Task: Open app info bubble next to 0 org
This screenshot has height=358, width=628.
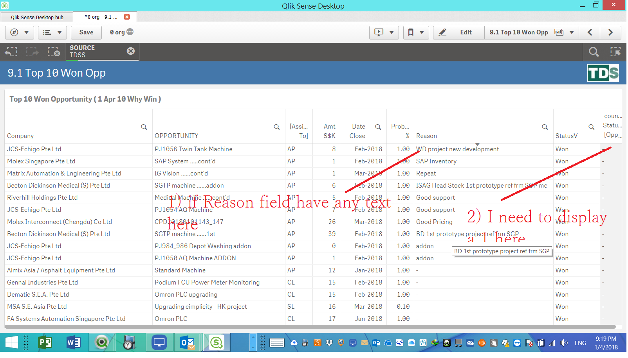Action: [130, 32]
